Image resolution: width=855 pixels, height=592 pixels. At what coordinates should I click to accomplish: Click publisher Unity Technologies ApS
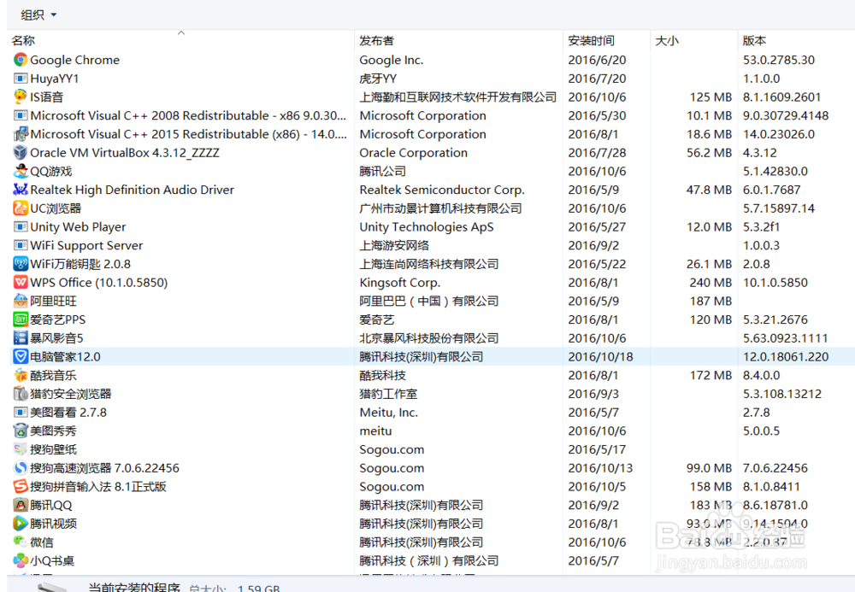[x=427, y=226]
